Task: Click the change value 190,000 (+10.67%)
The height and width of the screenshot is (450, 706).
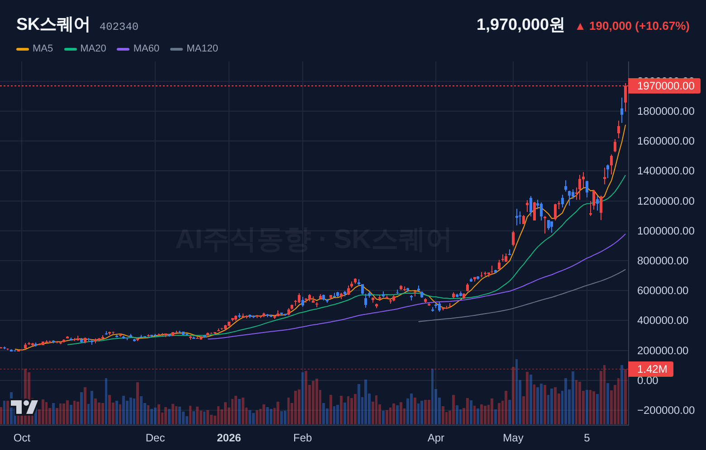Action: tap(639, 26)
